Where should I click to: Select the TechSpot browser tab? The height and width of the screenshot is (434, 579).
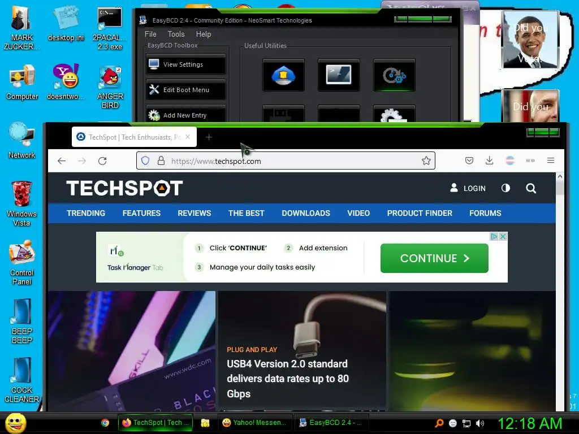134,137
